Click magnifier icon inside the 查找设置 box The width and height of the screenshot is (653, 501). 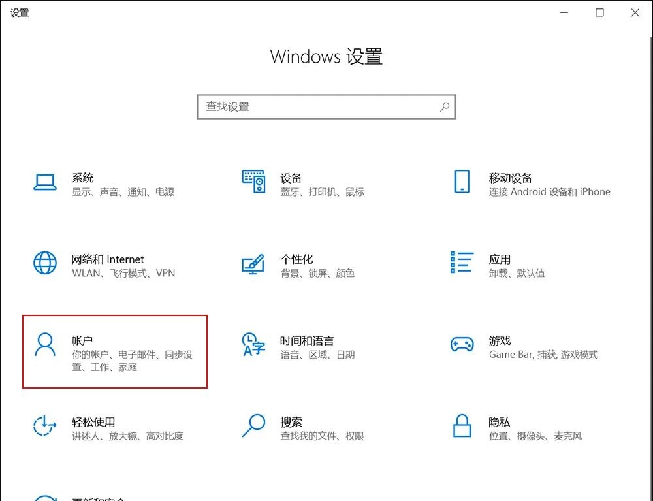(445, 107)
